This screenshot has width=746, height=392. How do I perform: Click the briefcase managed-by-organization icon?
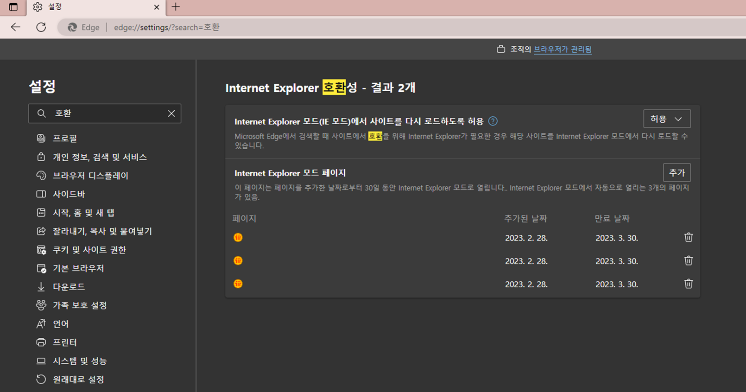pos(501,49)
